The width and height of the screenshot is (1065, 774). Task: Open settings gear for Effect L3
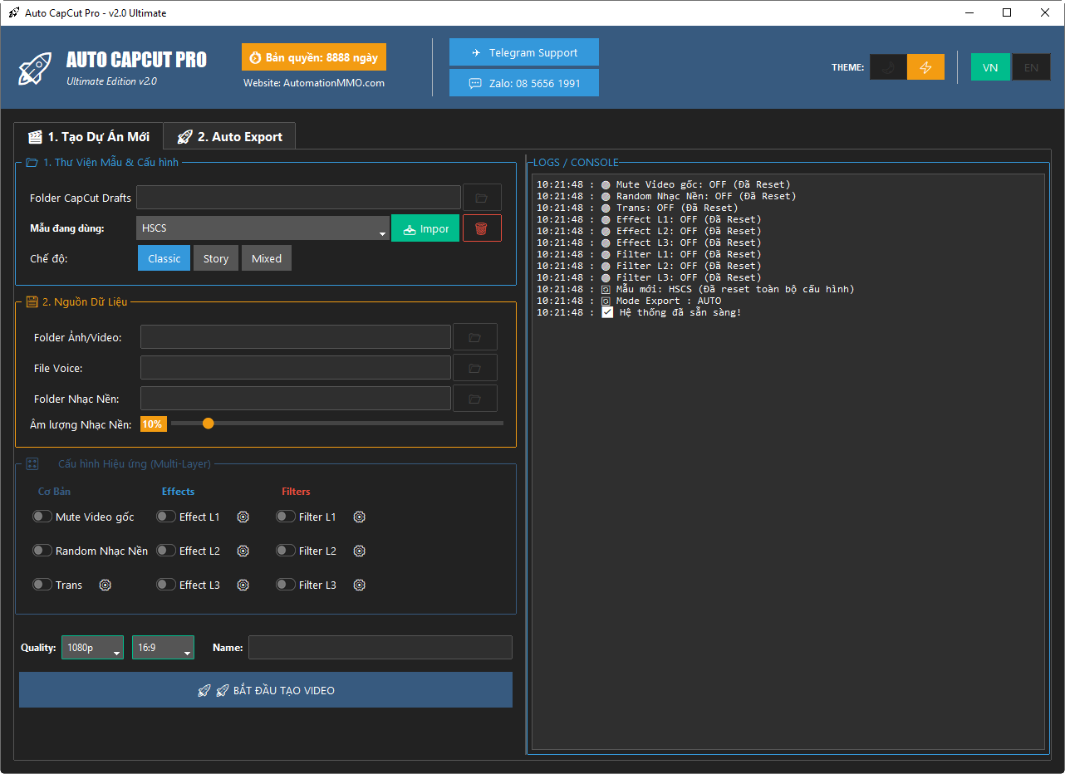point(243,585)
